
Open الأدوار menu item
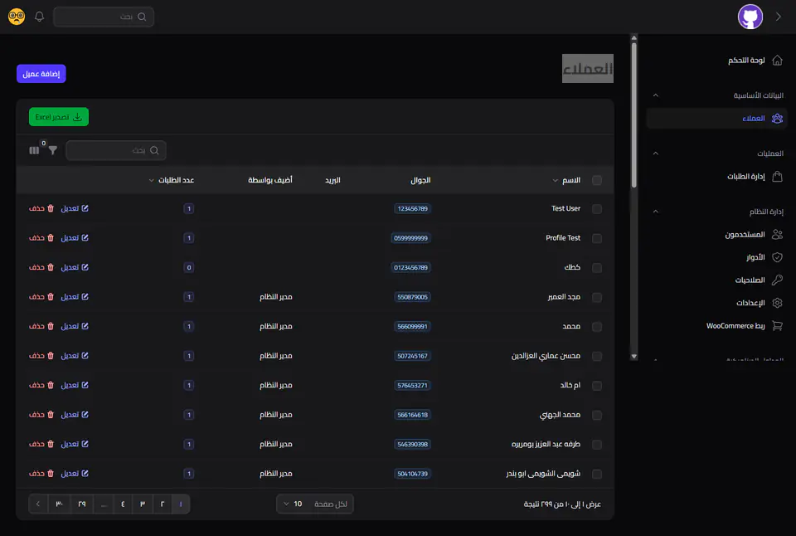(755, 257)
